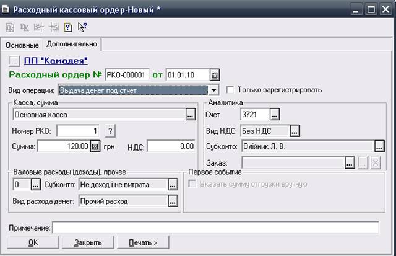This screenshot has width=396, height=256.
Task: Open selection for Основная касса field
Action: click(x=190, y=115)
